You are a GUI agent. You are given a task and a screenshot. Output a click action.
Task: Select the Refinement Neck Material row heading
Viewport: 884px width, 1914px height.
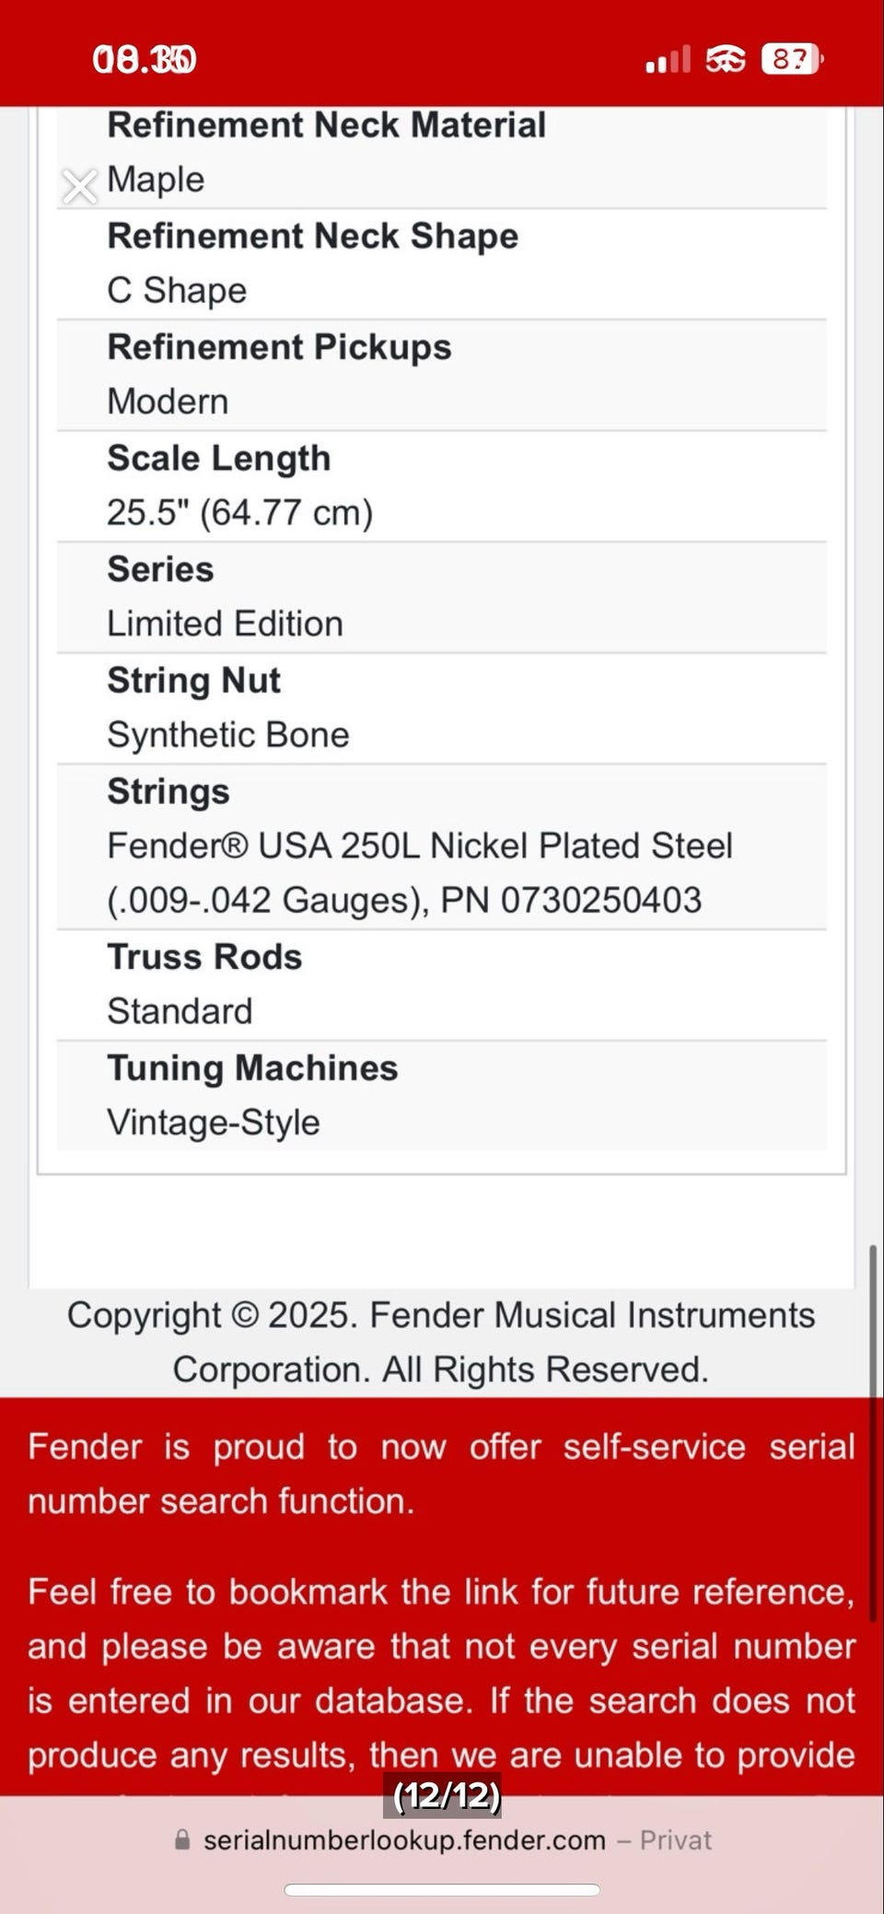tap(326, 125)
